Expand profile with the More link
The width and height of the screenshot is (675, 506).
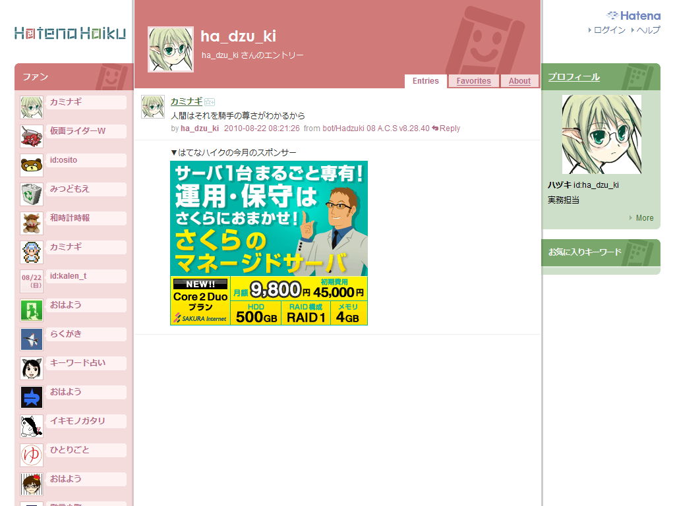pos(644,218)
